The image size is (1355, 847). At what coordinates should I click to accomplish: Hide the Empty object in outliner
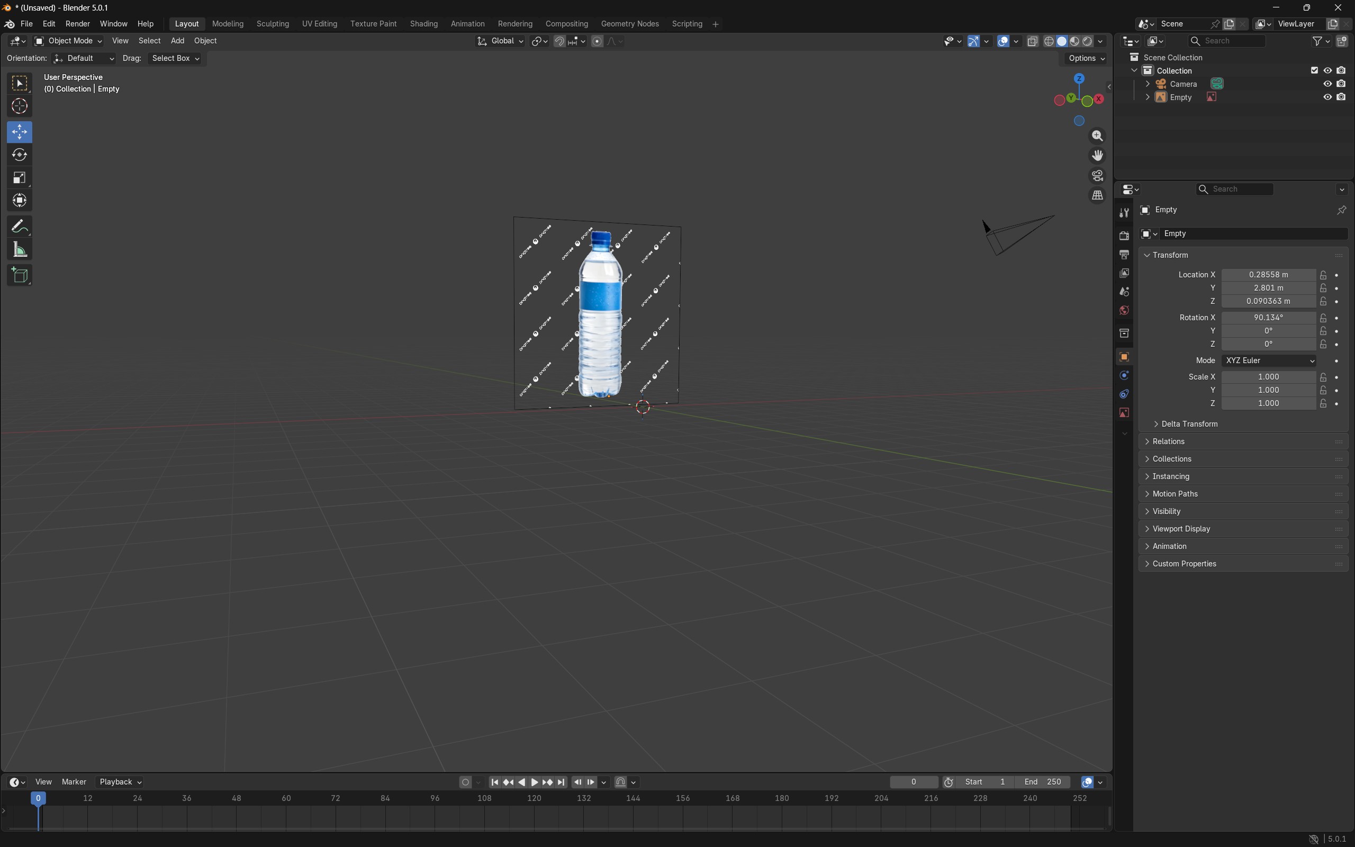pos(1327,97)
